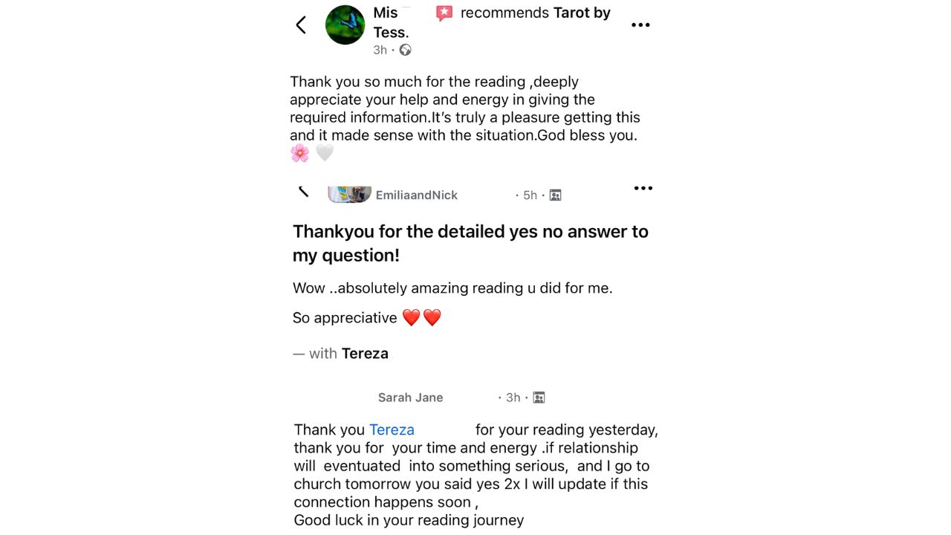Screen dimensions: 951x535
Task: Open the three-dot menu on EmiliaandNick post
Action: click(643, 188)
